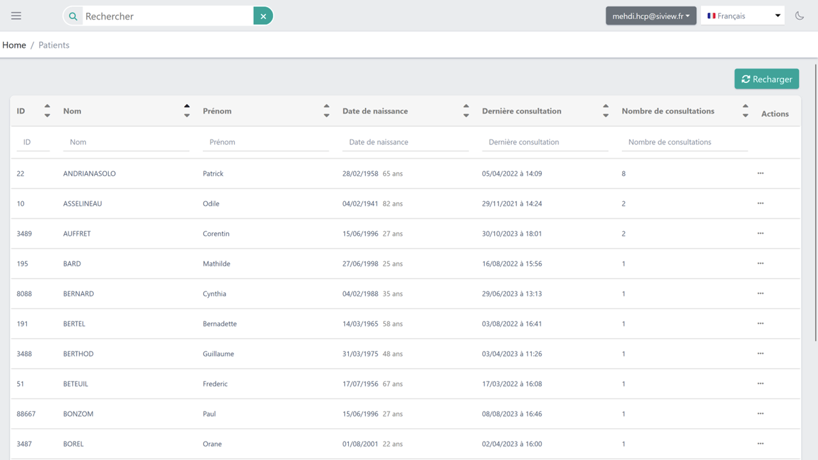The height and width of the screenshot is (460, 818).
Task: Click the Nom filter input
Action: [127, 142]
